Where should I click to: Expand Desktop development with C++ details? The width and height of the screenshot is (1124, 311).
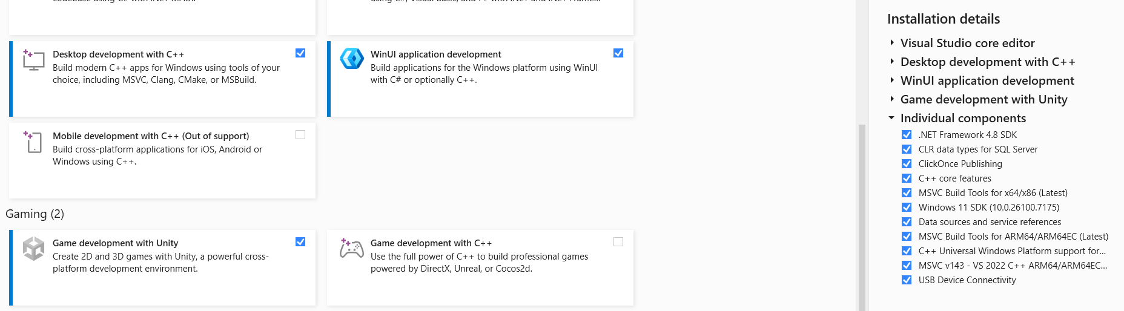pyautogui.click(x=892, y=62)
